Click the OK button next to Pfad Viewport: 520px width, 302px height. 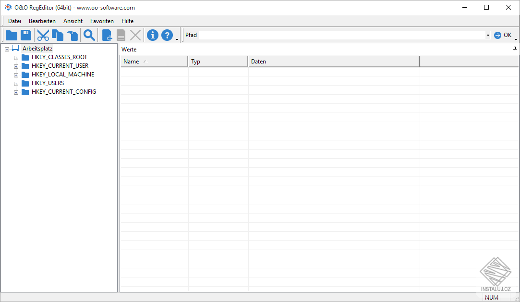coord(503,35)
